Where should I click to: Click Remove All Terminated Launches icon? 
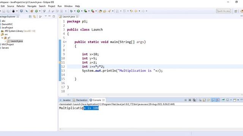pos(194,100)
